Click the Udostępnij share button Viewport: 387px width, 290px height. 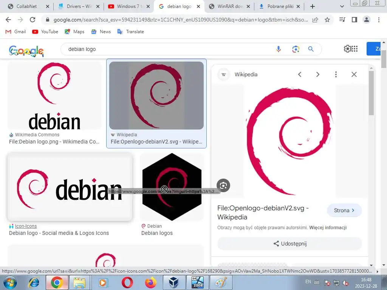pos(290,244)
